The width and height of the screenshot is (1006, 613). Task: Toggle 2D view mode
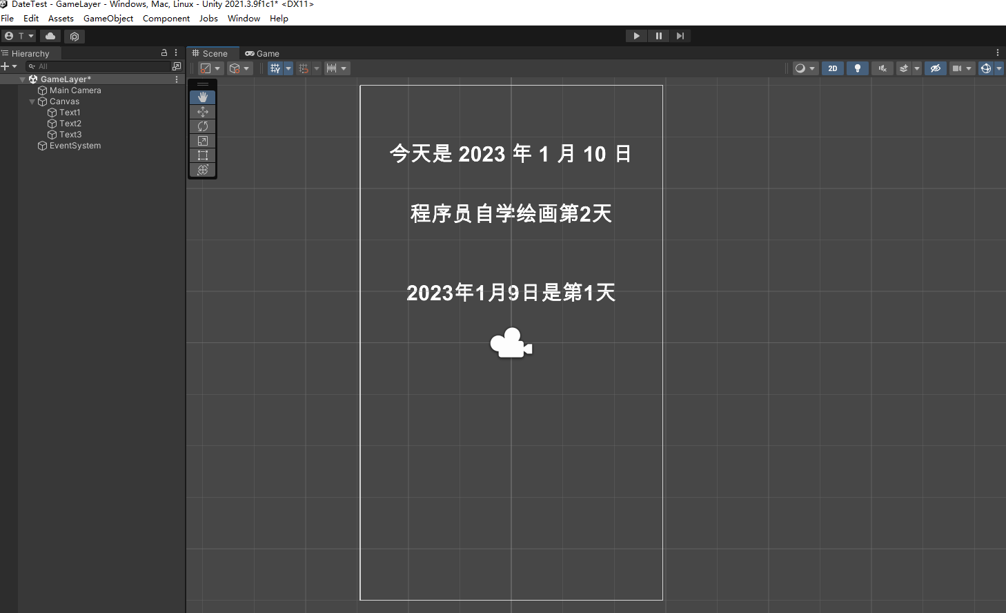coord(832,68)
